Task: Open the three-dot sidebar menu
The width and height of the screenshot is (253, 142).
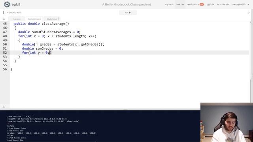Action: point(4,13)
